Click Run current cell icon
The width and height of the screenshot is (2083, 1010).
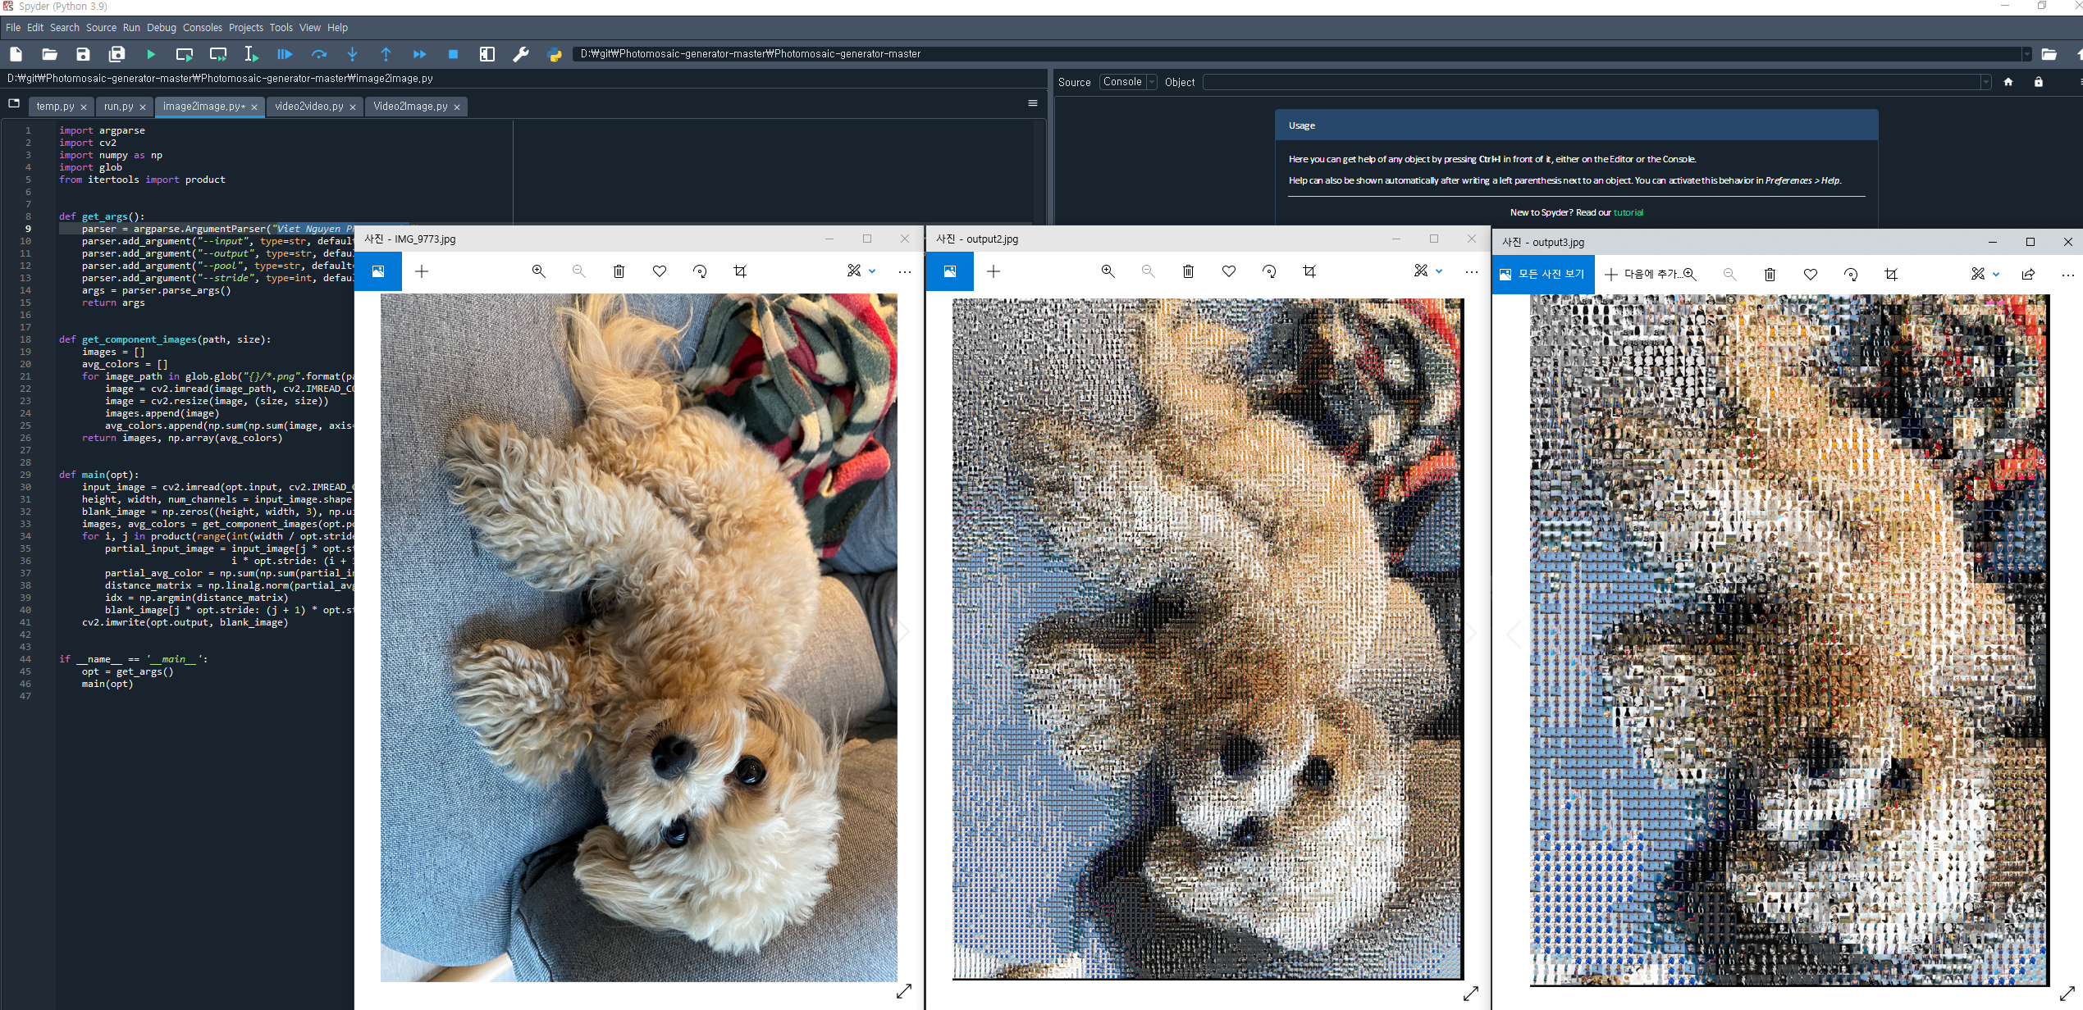pyautogui.click(x=185, y=54)
